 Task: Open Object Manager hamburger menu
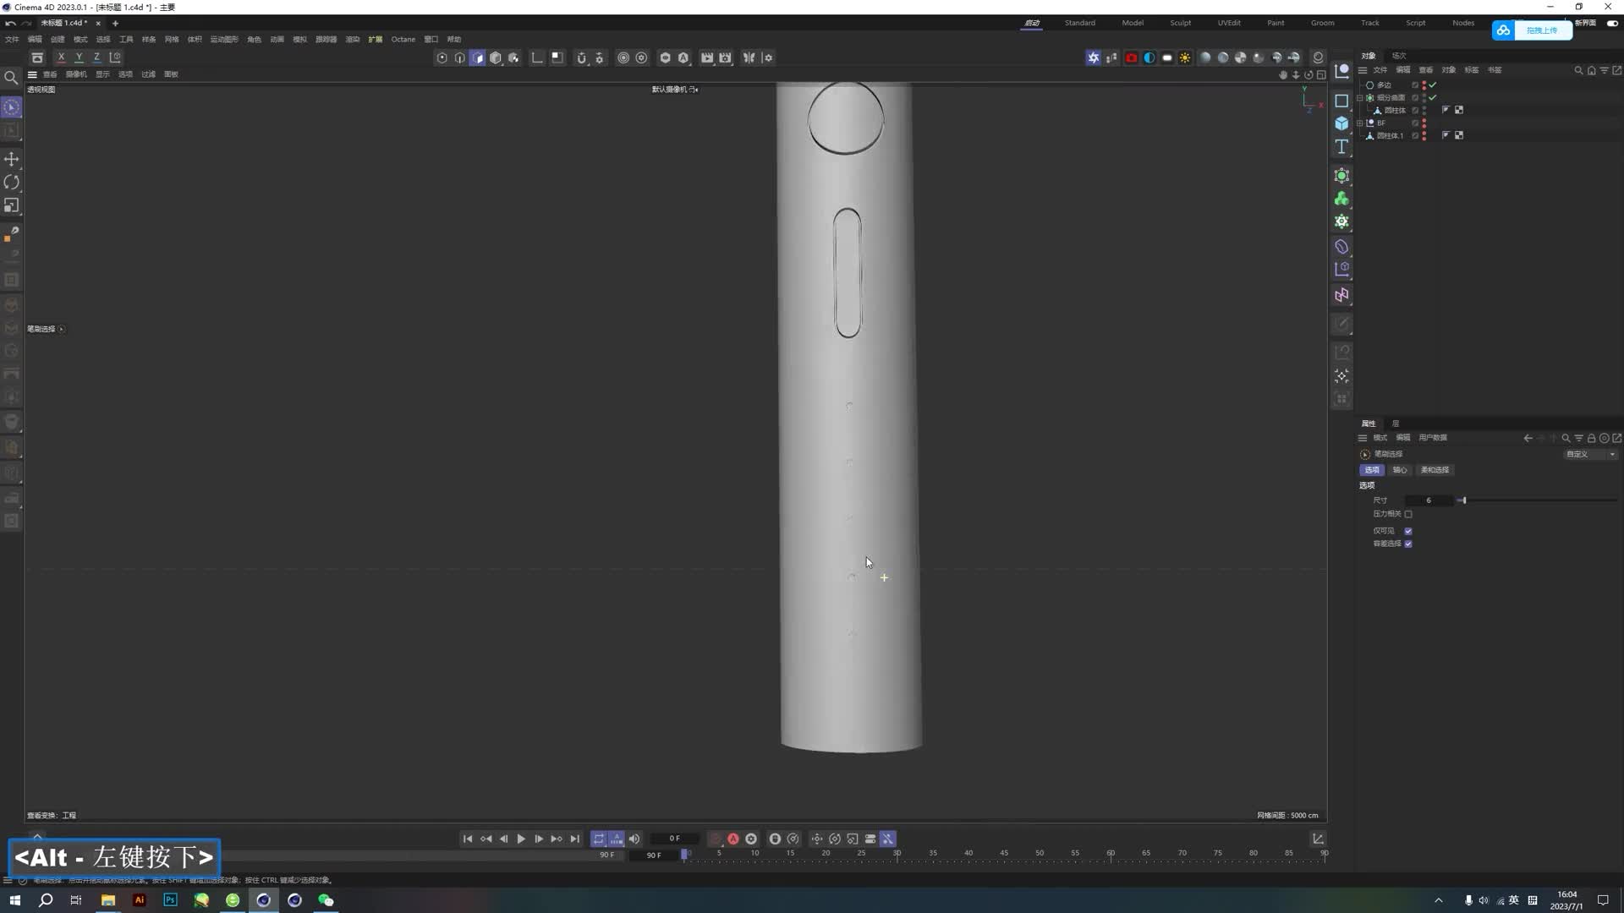tap(1363, 70)
